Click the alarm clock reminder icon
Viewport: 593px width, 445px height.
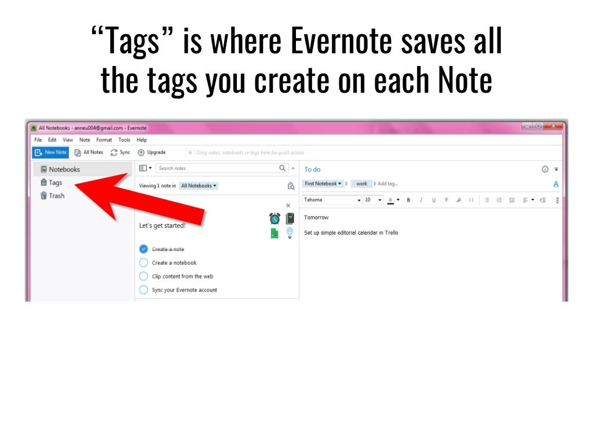(274, 218)
